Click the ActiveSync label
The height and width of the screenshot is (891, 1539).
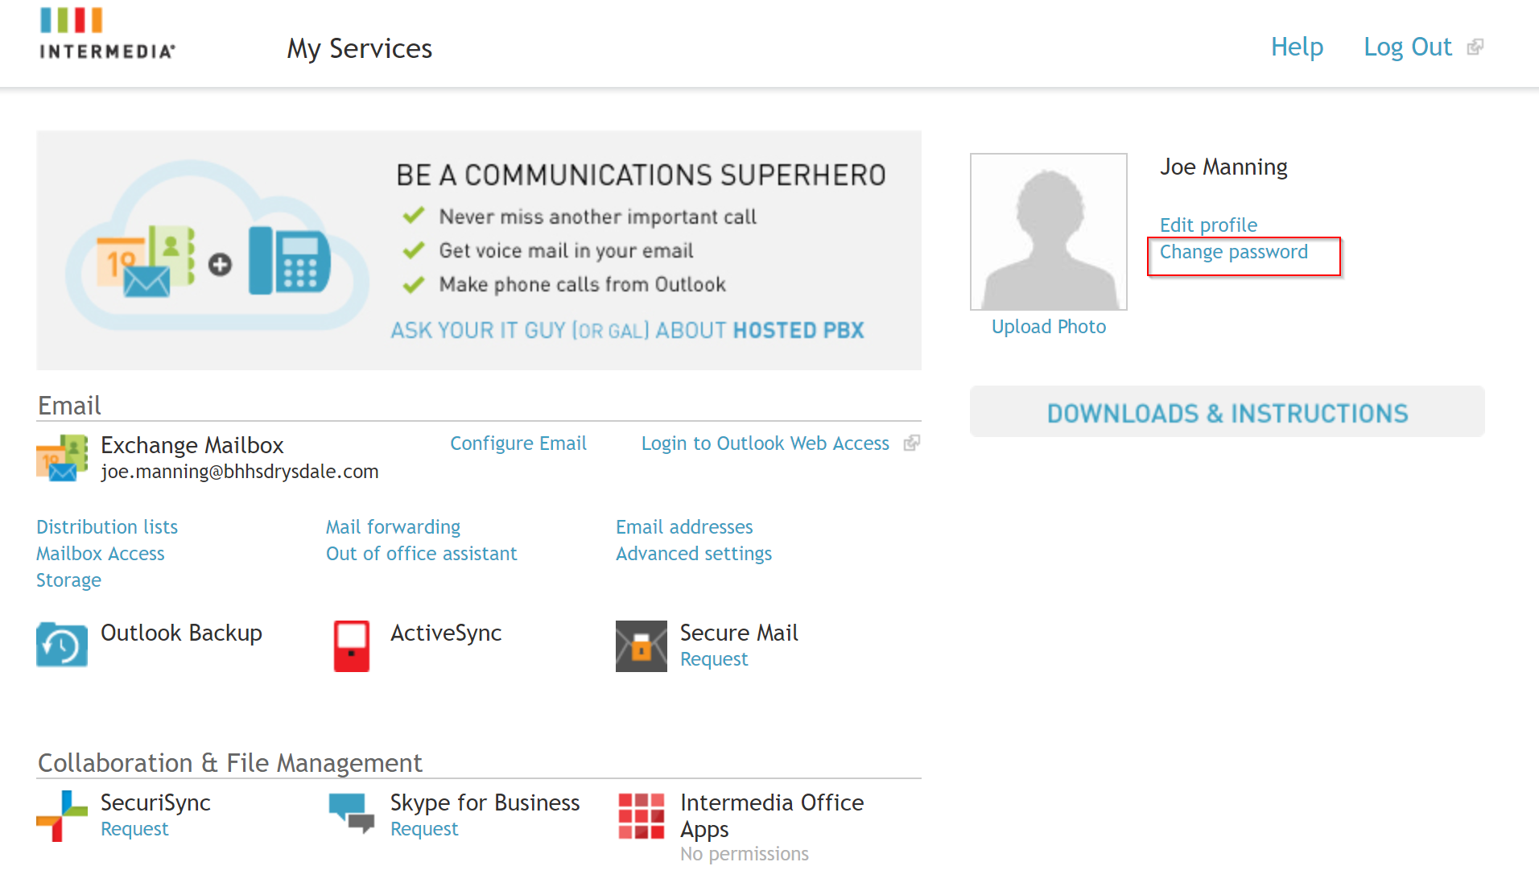(446, 633)
